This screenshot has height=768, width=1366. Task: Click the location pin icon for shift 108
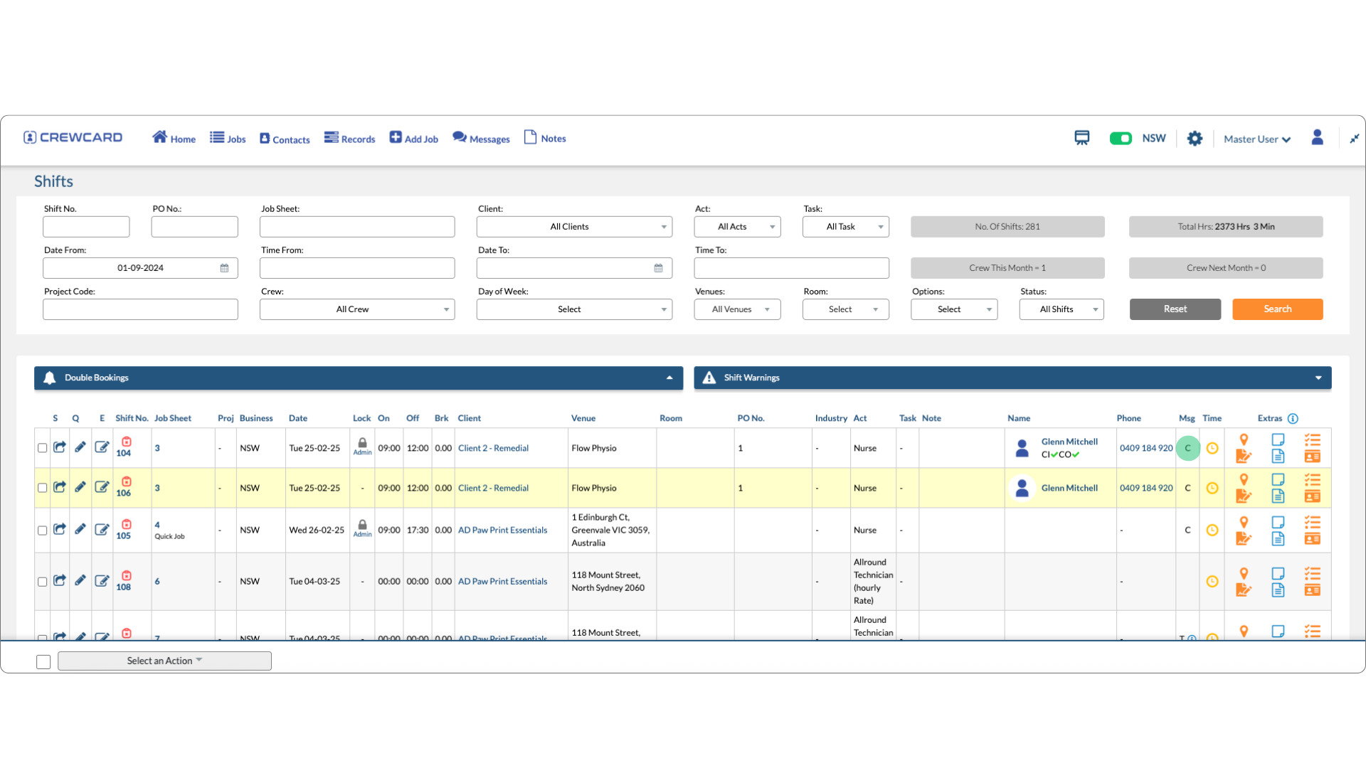(1244, 573)
